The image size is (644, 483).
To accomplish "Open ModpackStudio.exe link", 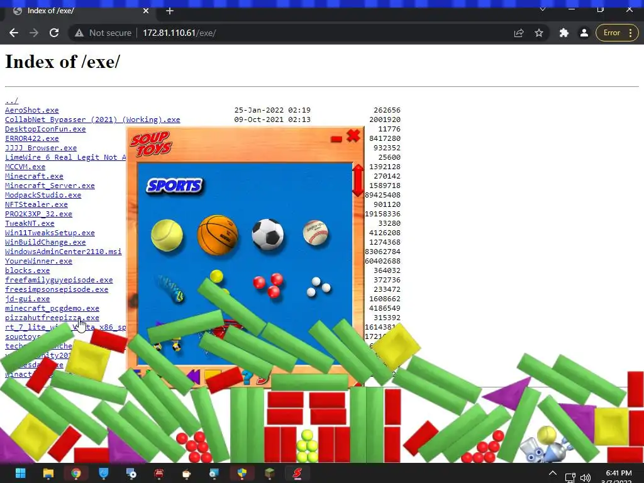I will (43, 195).
